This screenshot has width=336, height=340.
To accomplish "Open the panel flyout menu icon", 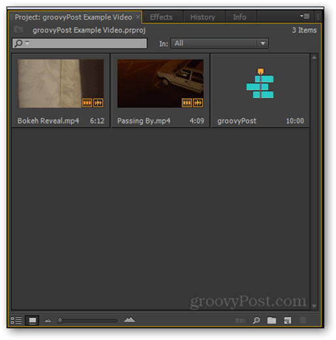I will (x=305, y=16).
